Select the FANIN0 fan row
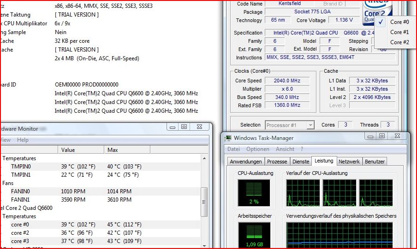 101,191
